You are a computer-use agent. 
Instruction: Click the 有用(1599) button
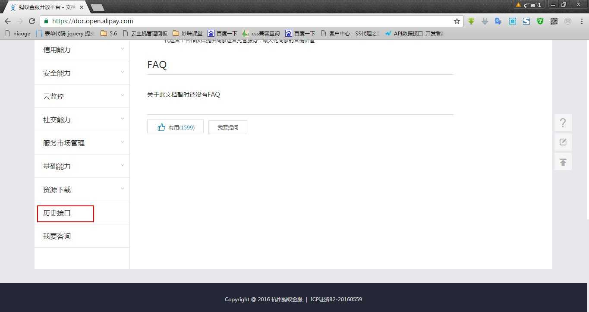[x=175, y=127]
